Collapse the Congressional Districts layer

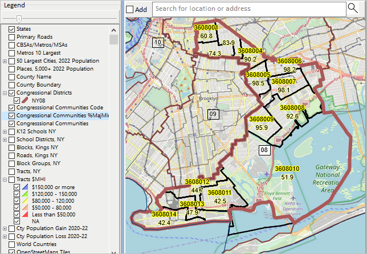point(5,92)
